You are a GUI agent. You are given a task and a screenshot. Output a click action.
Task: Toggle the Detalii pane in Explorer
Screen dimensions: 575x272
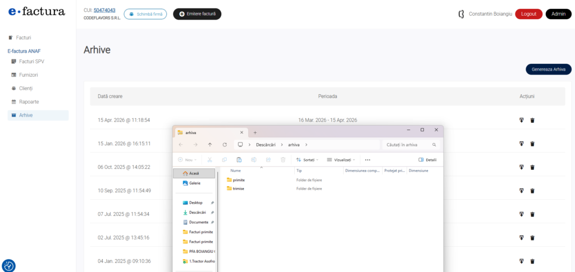tap(427, 160)
